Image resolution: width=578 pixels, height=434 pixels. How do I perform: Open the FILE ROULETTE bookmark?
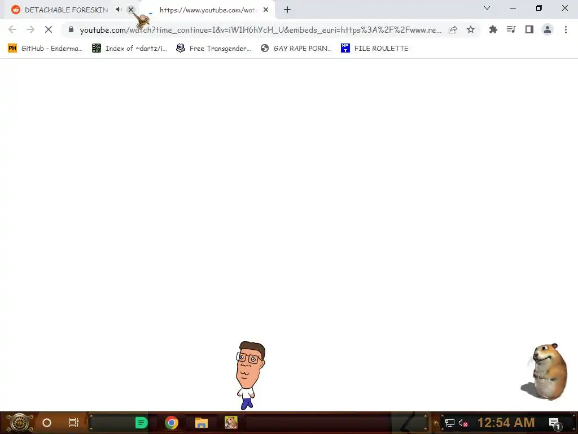[375, 49]
